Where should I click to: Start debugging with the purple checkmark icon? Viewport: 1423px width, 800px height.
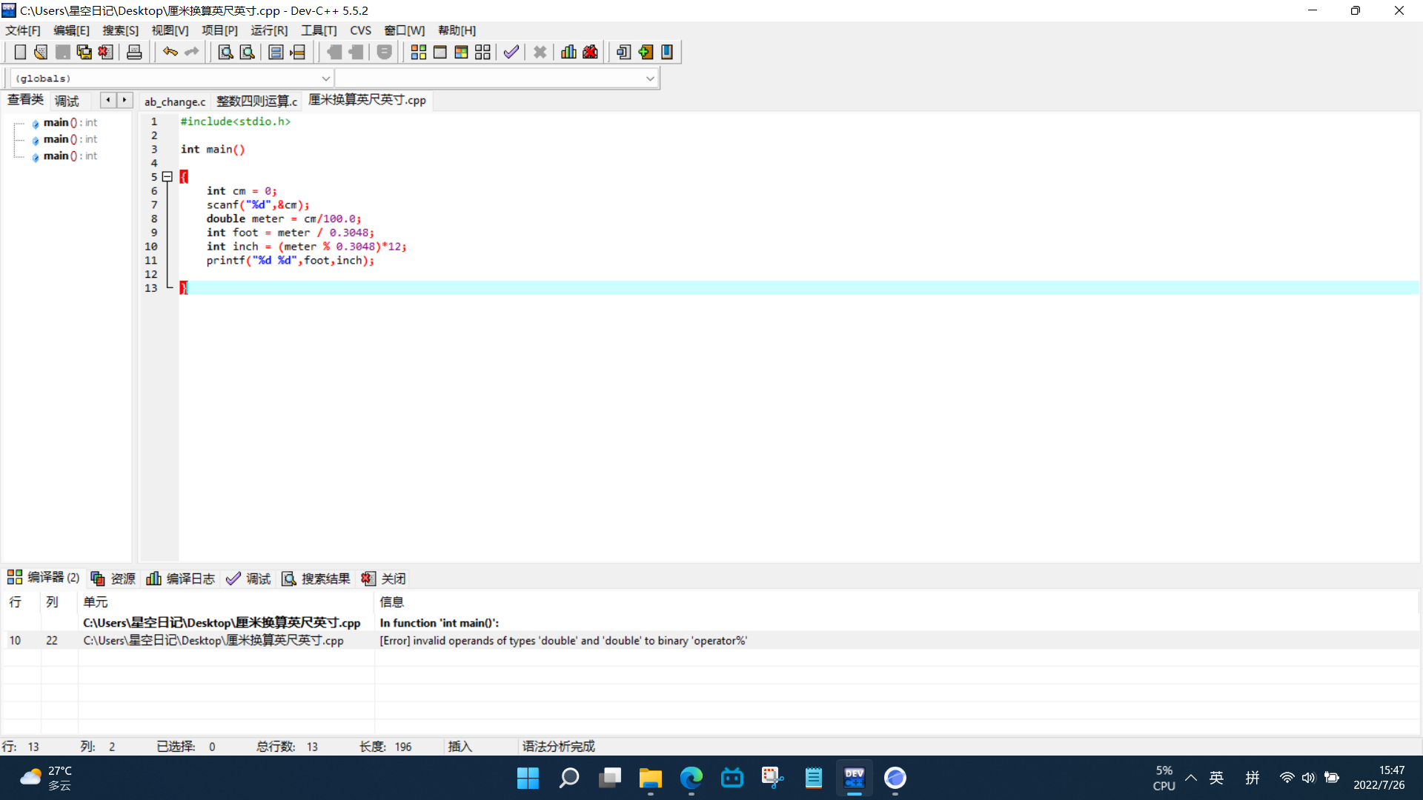(x=511, y=52)
